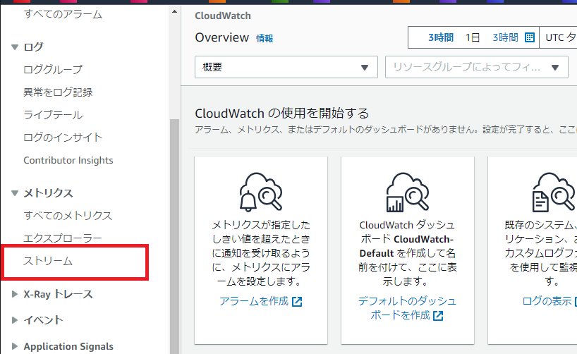Click the ログ section heading
This screenshot has width=577, height=354.
(33, 47)
